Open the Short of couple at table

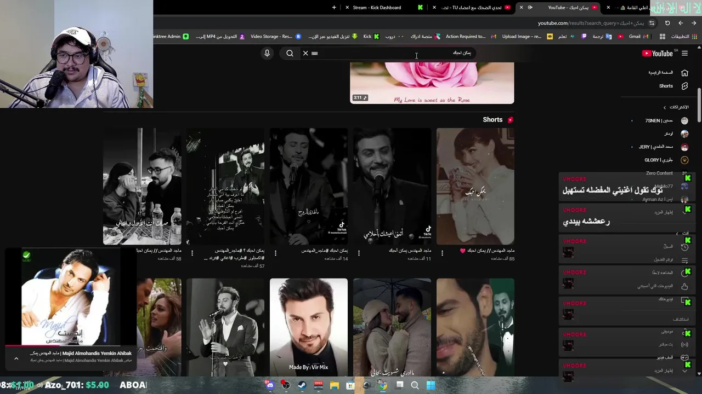coord(142,186)
